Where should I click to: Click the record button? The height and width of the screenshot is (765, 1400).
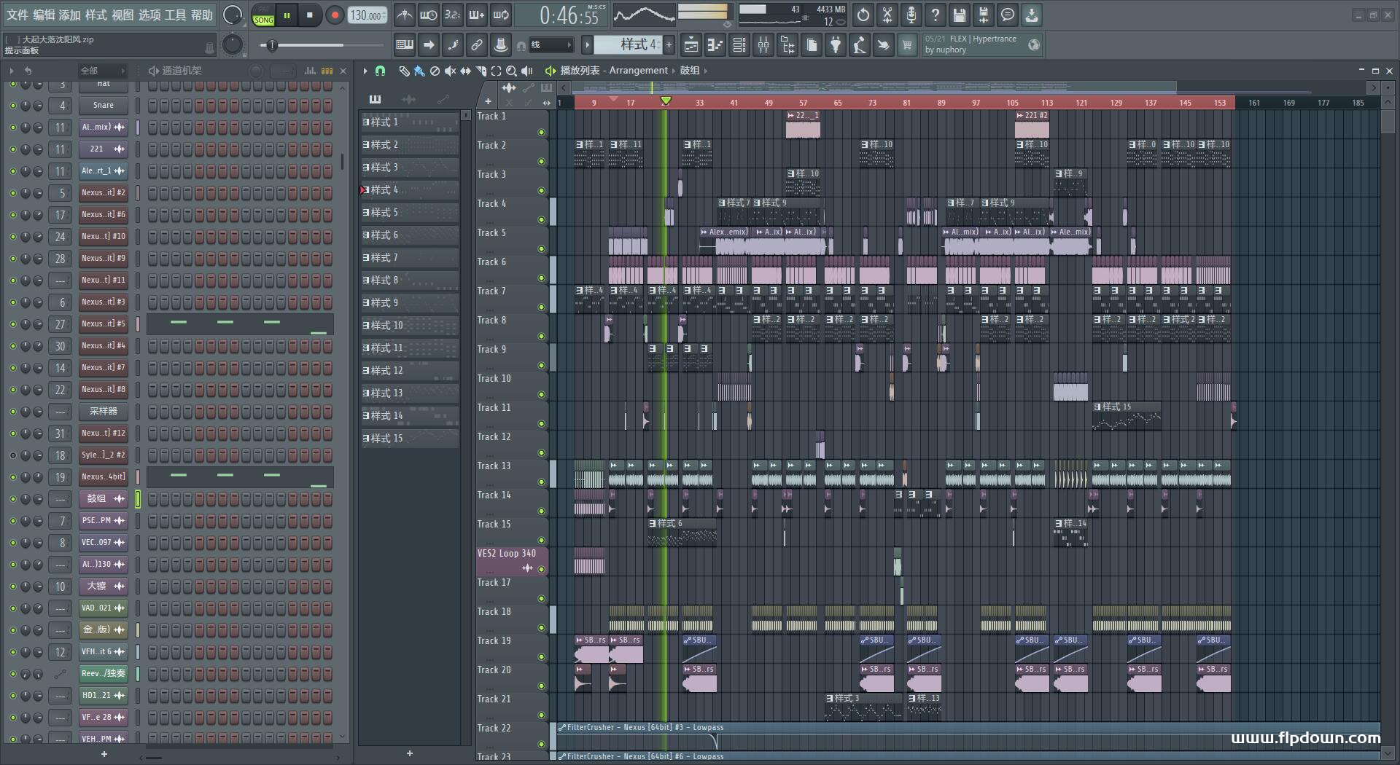335,15
